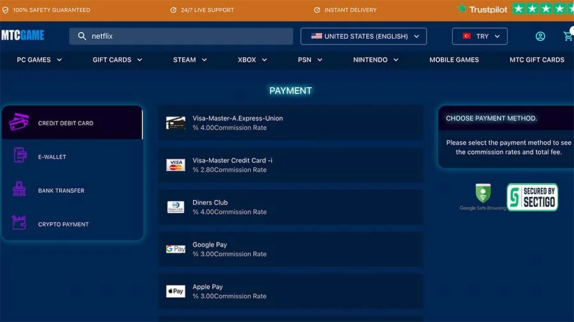Open the shopping cart icon
The width and height of the screenshot is (574, 322).
coord(568,36)
